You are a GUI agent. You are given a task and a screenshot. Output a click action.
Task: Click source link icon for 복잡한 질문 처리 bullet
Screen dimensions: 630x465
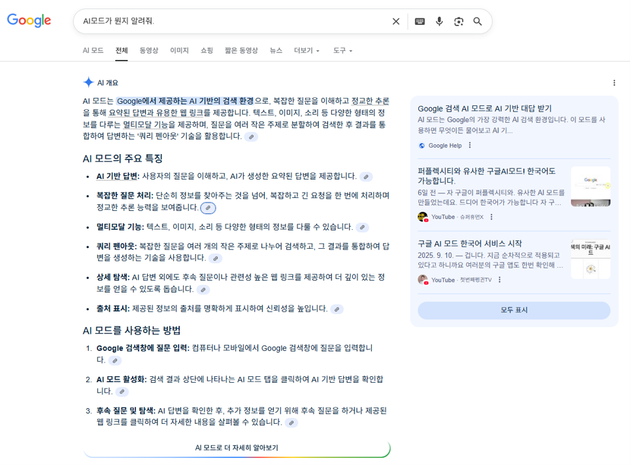208,208
